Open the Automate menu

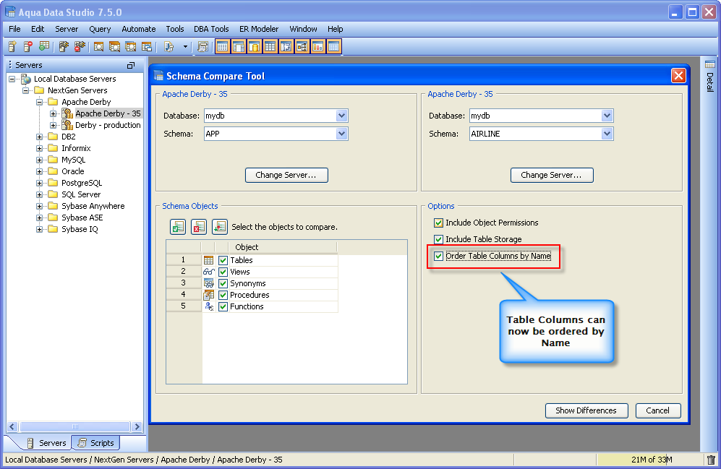pyautogui.click(x=138, y=29)
